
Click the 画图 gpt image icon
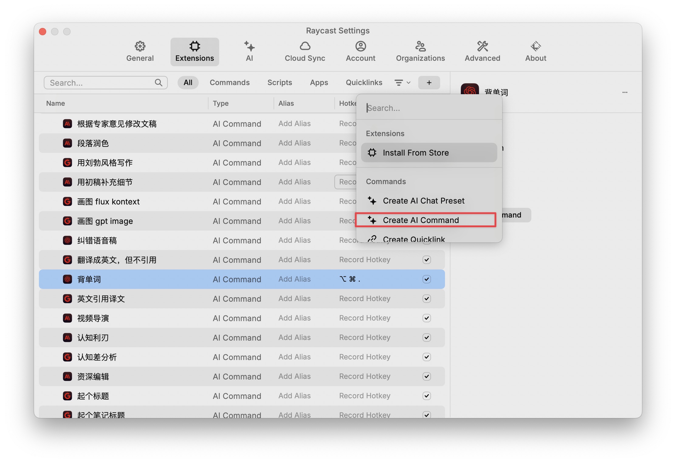coord(67,221)
